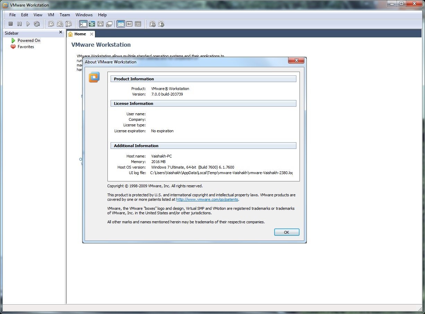The height and width of the screenshot is (314, 425).
Task: Power off the virtual machine
Action: [11, 24]
